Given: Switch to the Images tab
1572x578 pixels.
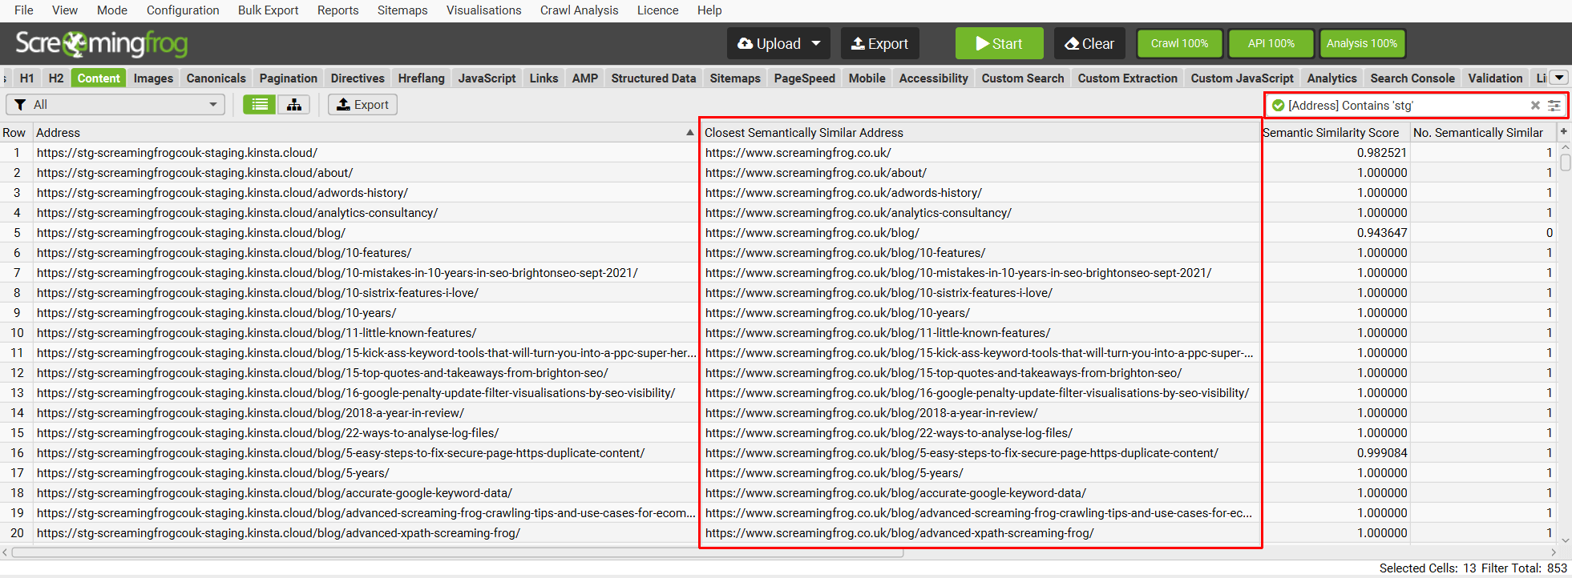Looking at the screenshot, I should click(153, 78).
